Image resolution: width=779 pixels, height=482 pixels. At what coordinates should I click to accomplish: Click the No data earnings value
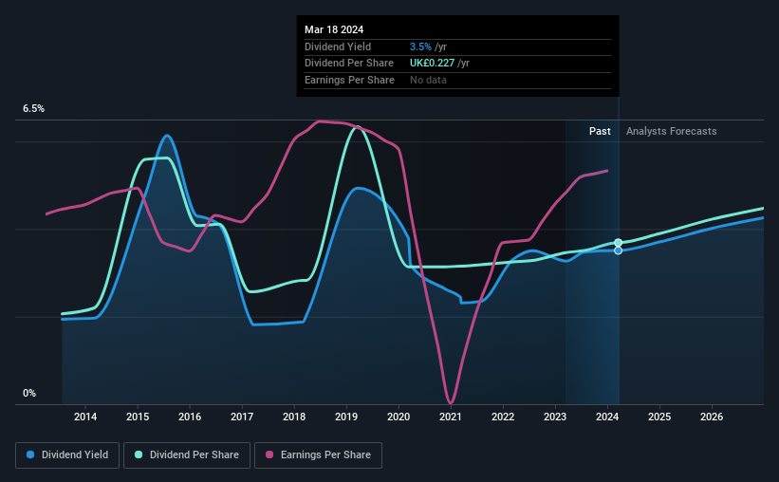[x=428, y=80]
